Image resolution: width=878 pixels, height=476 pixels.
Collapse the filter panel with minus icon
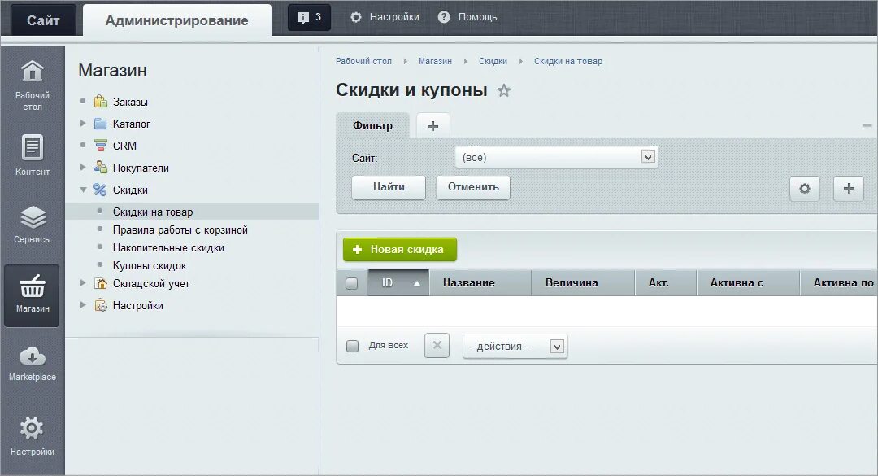(867, 125)
